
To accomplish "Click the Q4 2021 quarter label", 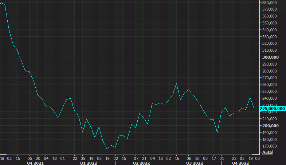I will 35,163.
